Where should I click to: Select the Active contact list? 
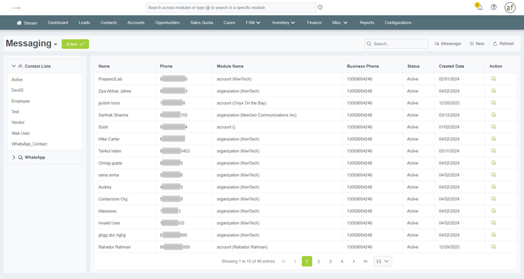17,80
